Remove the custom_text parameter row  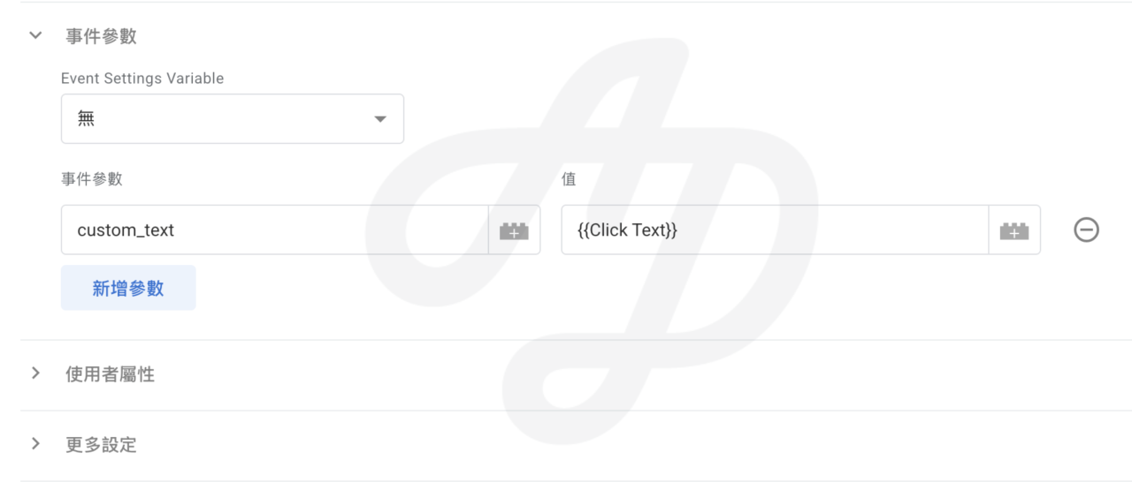(1086, 230)
